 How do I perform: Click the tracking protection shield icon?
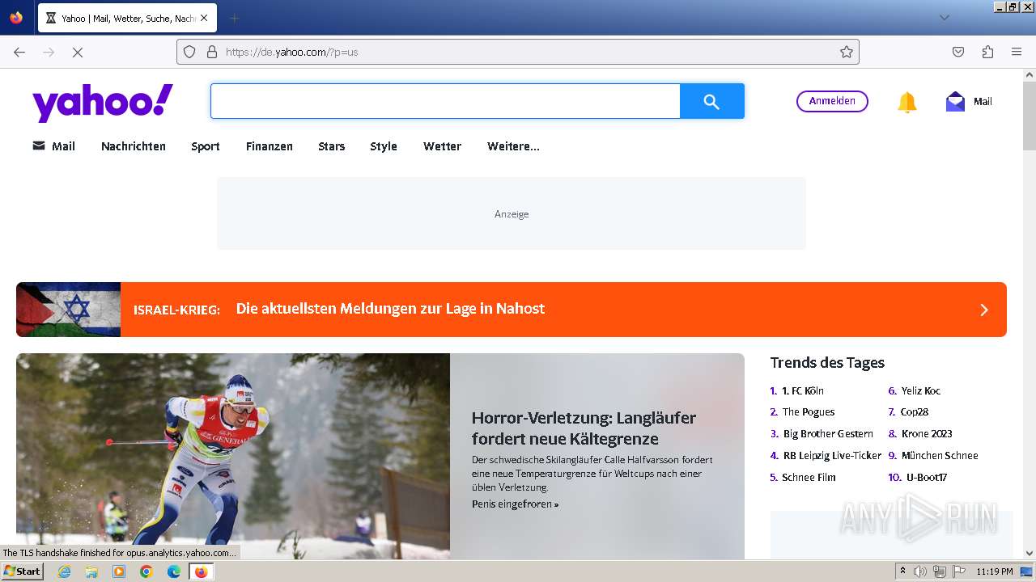[189, 52]
